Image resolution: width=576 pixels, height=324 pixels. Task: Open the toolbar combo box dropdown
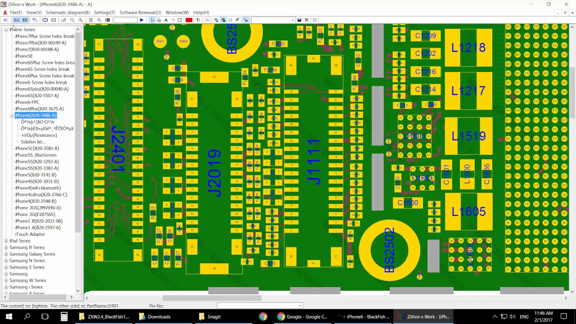coord(293,20)
